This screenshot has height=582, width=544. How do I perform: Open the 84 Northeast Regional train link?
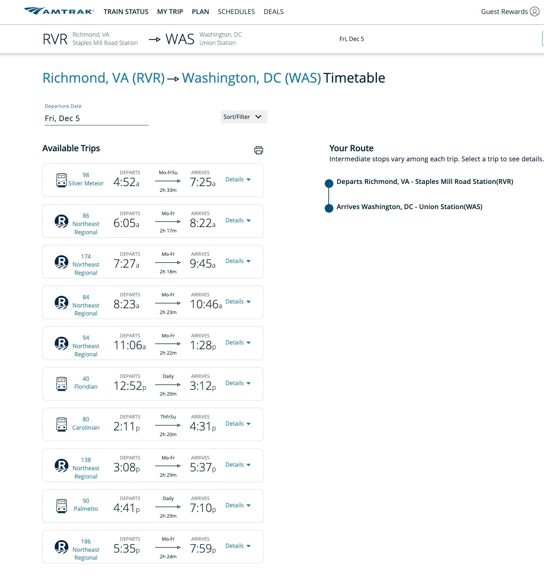[x=86, y=305]
